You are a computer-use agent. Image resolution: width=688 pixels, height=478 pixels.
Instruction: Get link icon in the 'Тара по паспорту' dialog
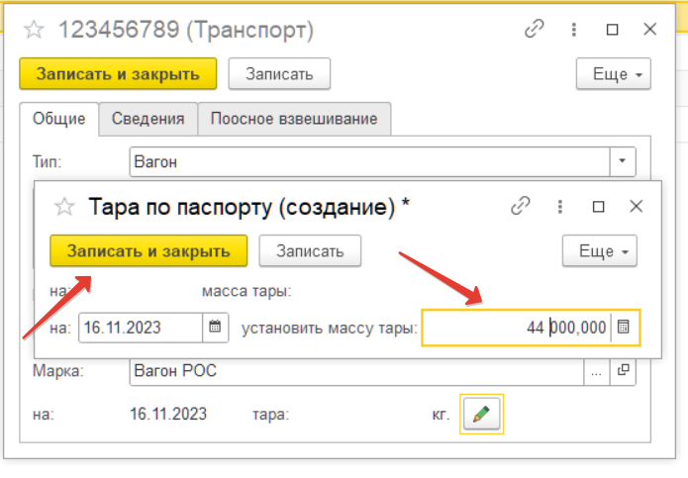[x=521, y=207]
